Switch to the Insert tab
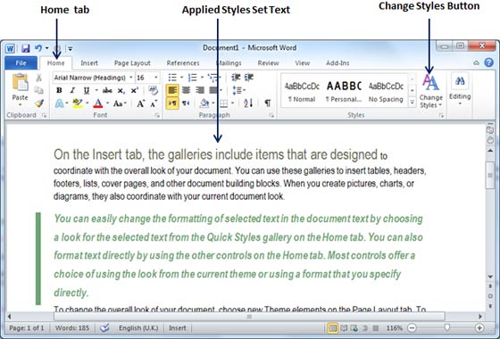Screen dimensions: 500x339 point(89,63)
